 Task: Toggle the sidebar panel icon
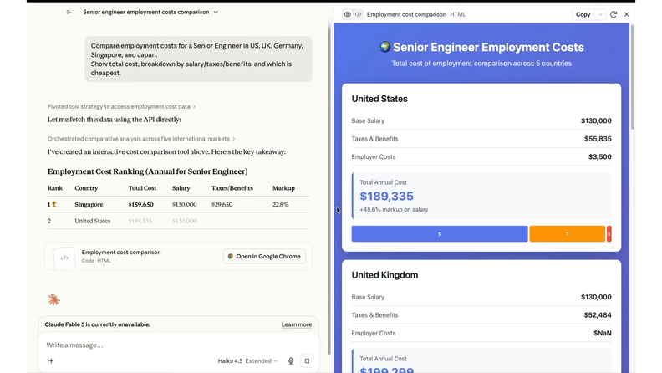point(69,13)
